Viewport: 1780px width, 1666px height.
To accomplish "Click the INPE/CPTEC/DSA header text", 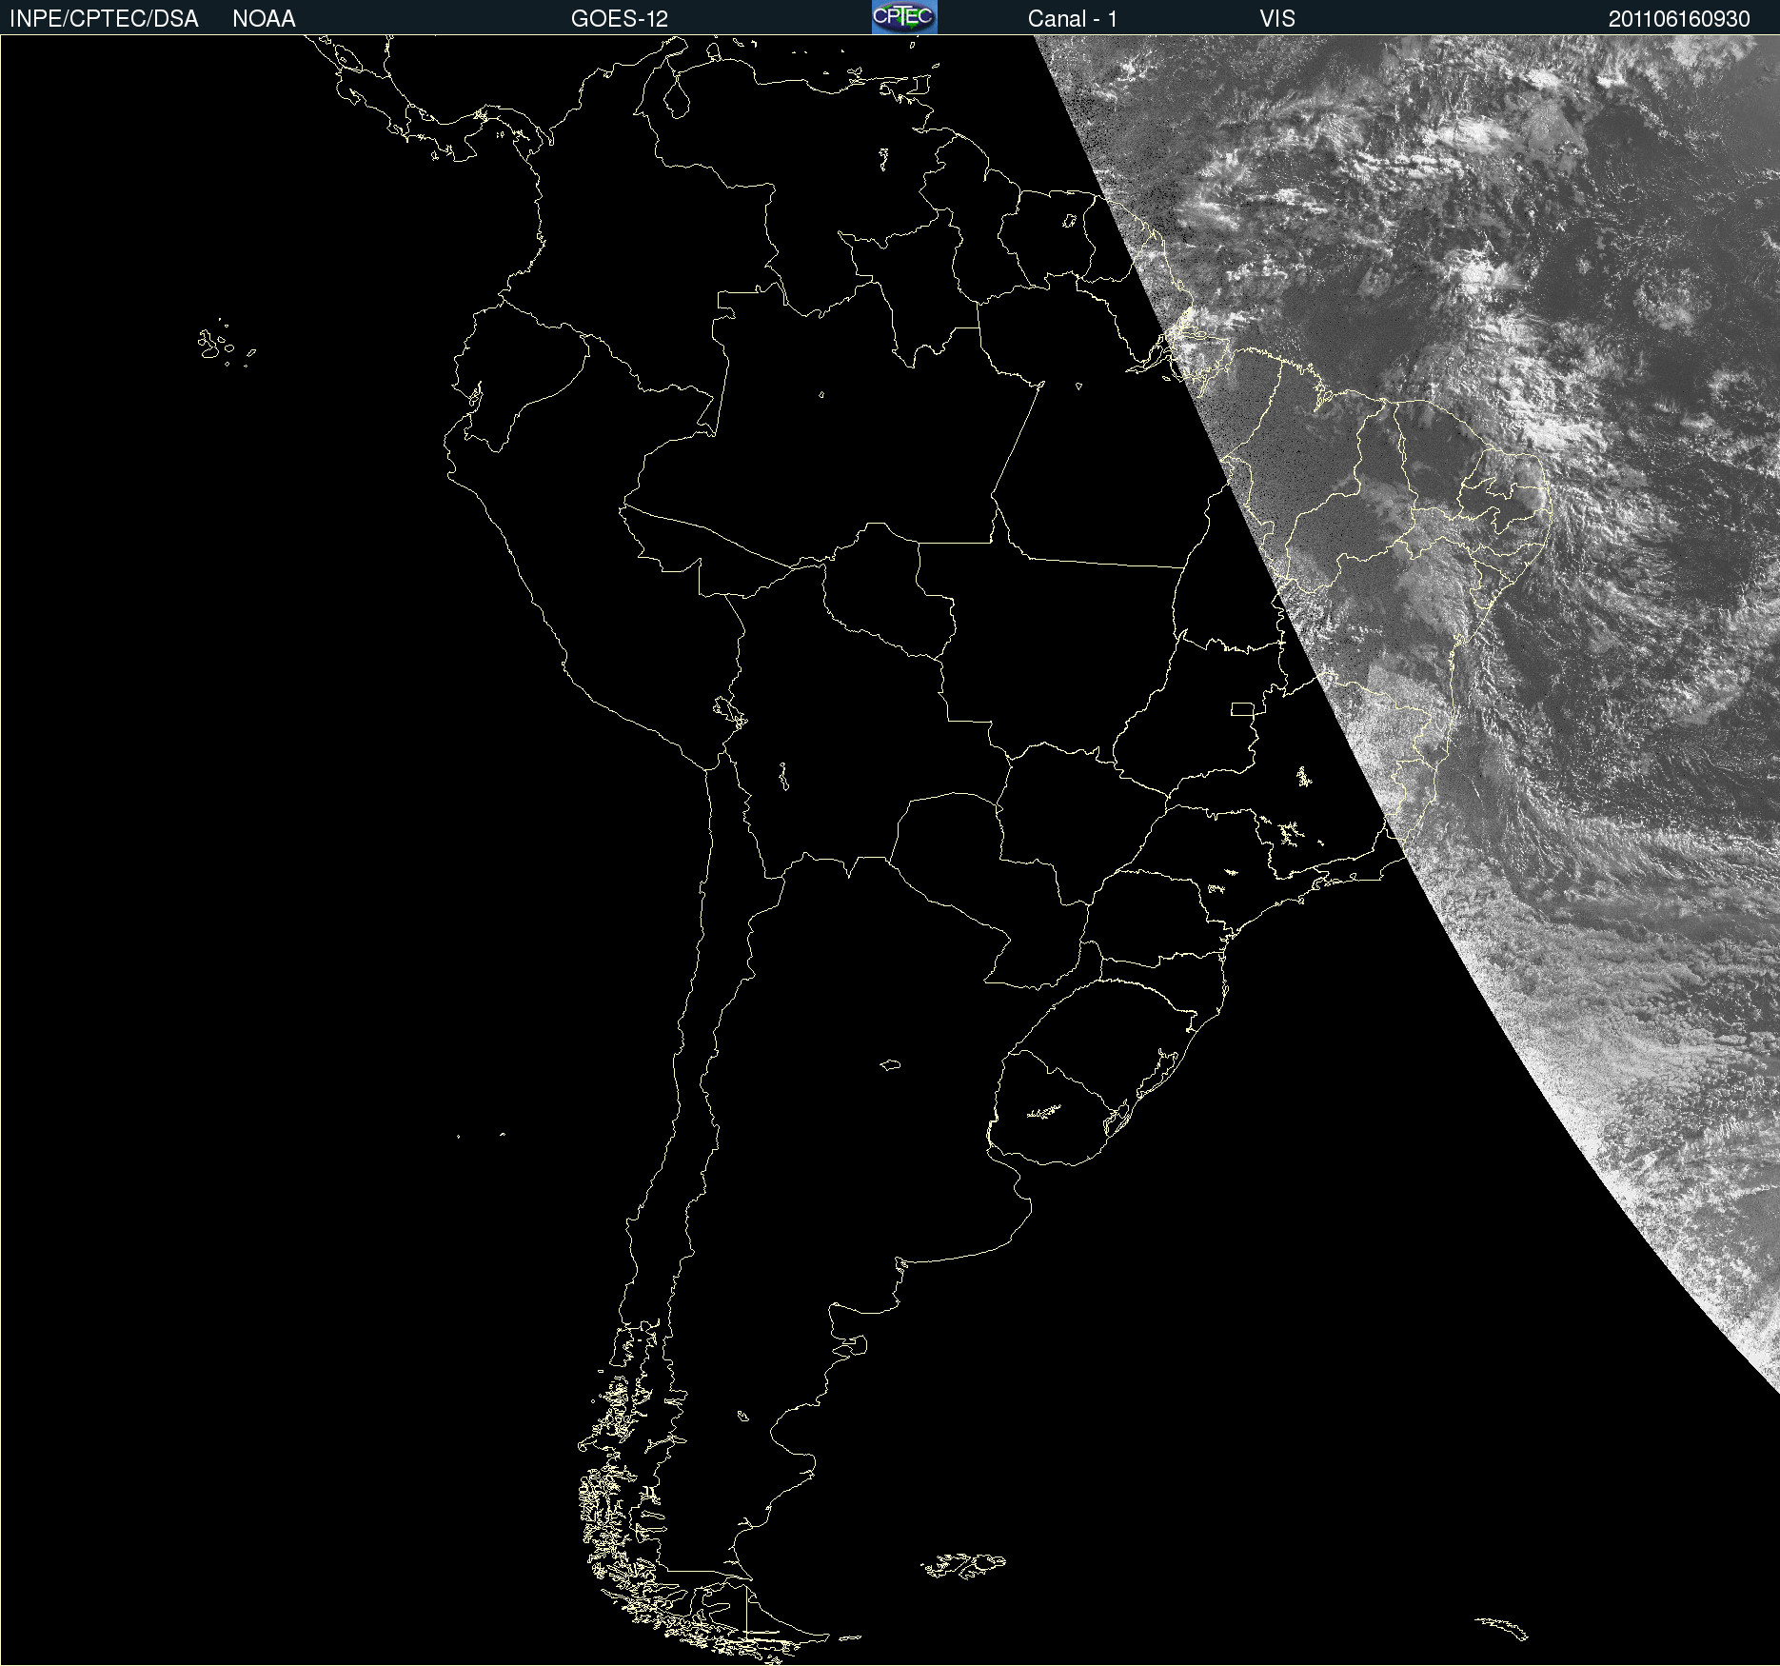I will coord(104,19).
